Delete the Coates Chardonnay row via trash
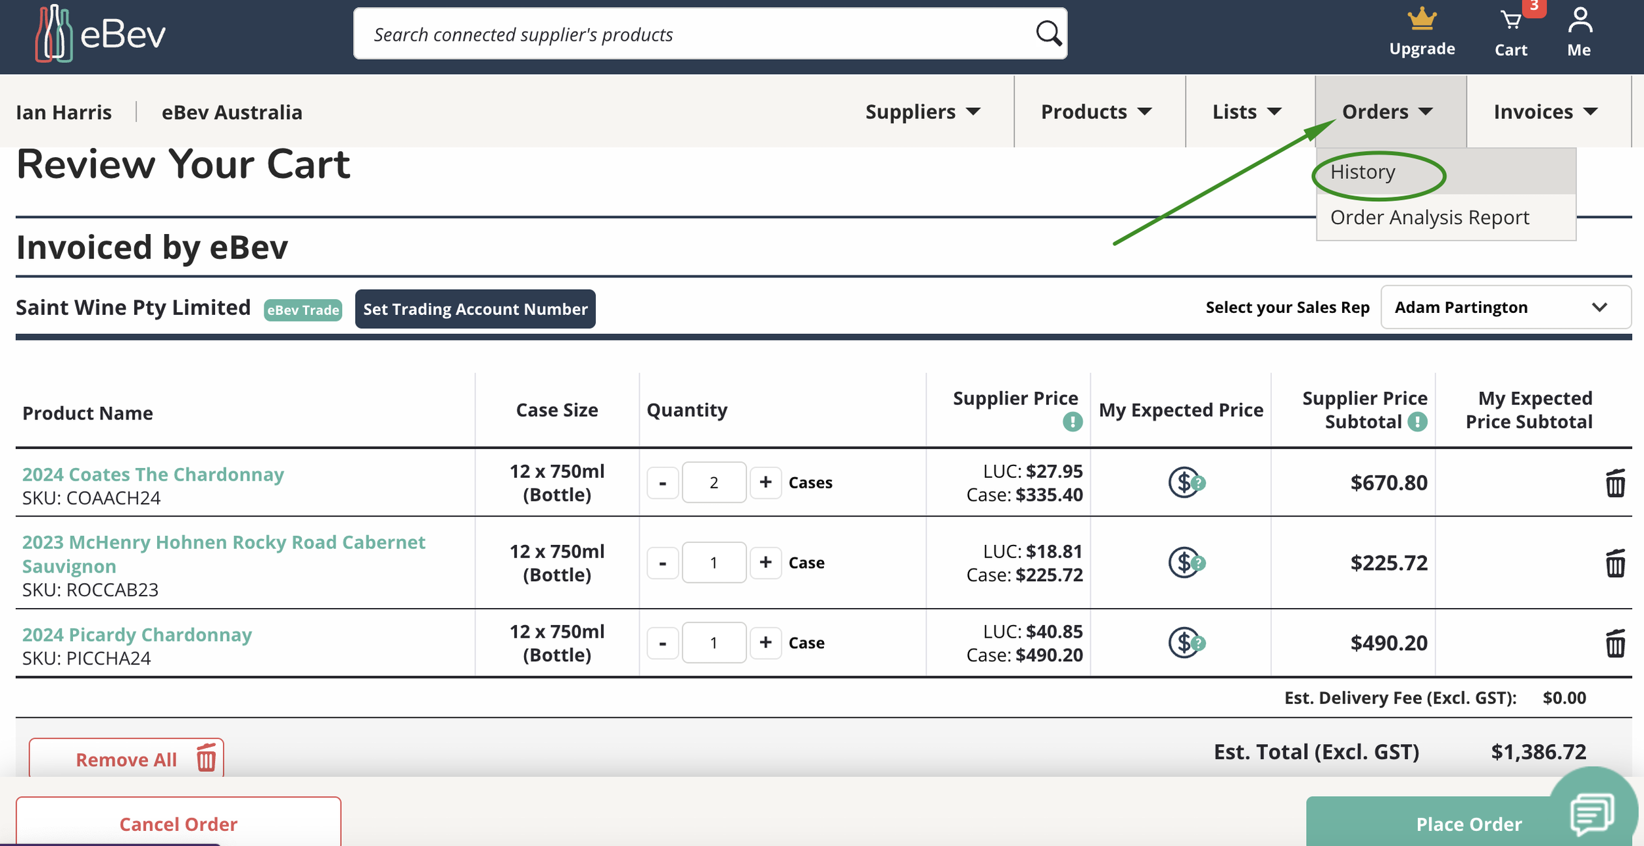The image size is (1644, 846). tap(1615, 483)
